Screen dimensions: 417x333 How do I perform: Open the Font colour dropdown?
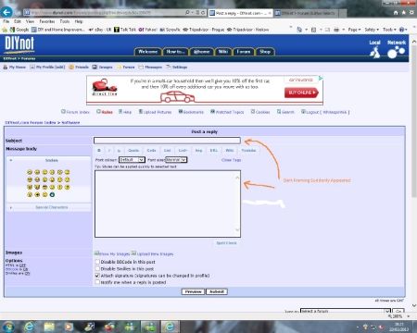132,160
